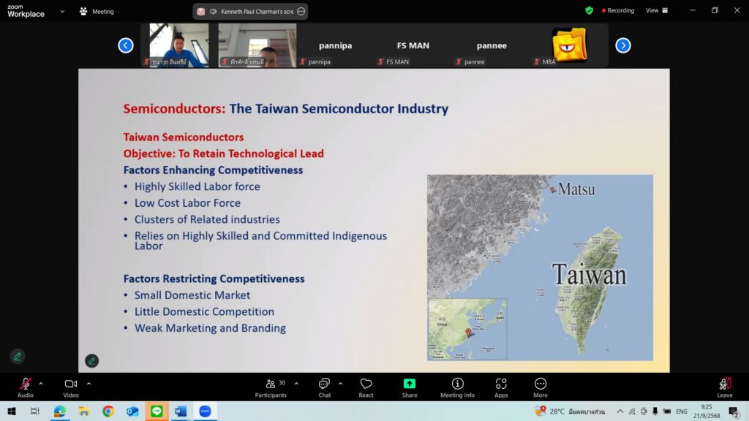
Task: Expand audio options arrow next to Audio
Action: click(x=41, y=383)
